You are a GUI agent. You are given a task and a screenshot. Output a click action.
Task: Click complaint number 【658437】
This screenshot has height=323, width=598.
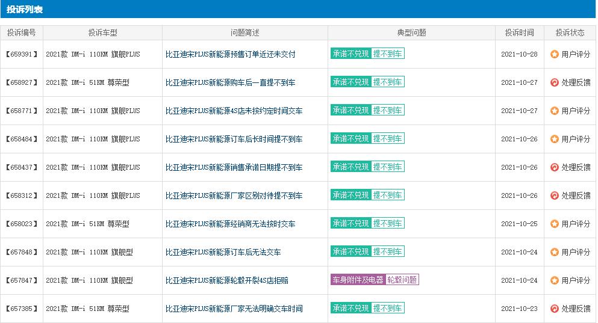click(x=21, y=167)
